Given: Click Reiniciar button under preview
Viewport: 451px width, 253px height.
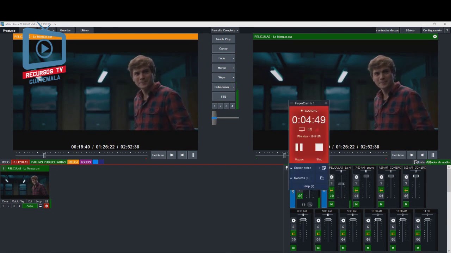Looking at the screenshot, I should click(158, 155).
